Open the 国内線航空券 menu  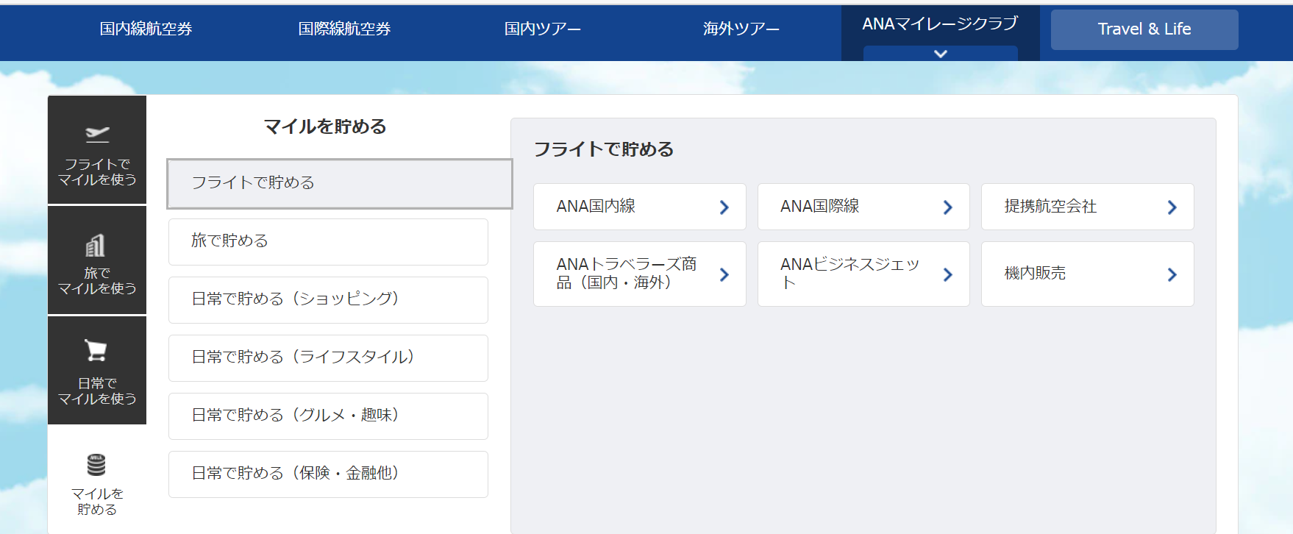click(x=146, y=29)
